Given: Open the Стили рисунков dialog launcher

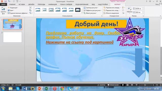Looking at the screenshot, I should coord(102,16).
